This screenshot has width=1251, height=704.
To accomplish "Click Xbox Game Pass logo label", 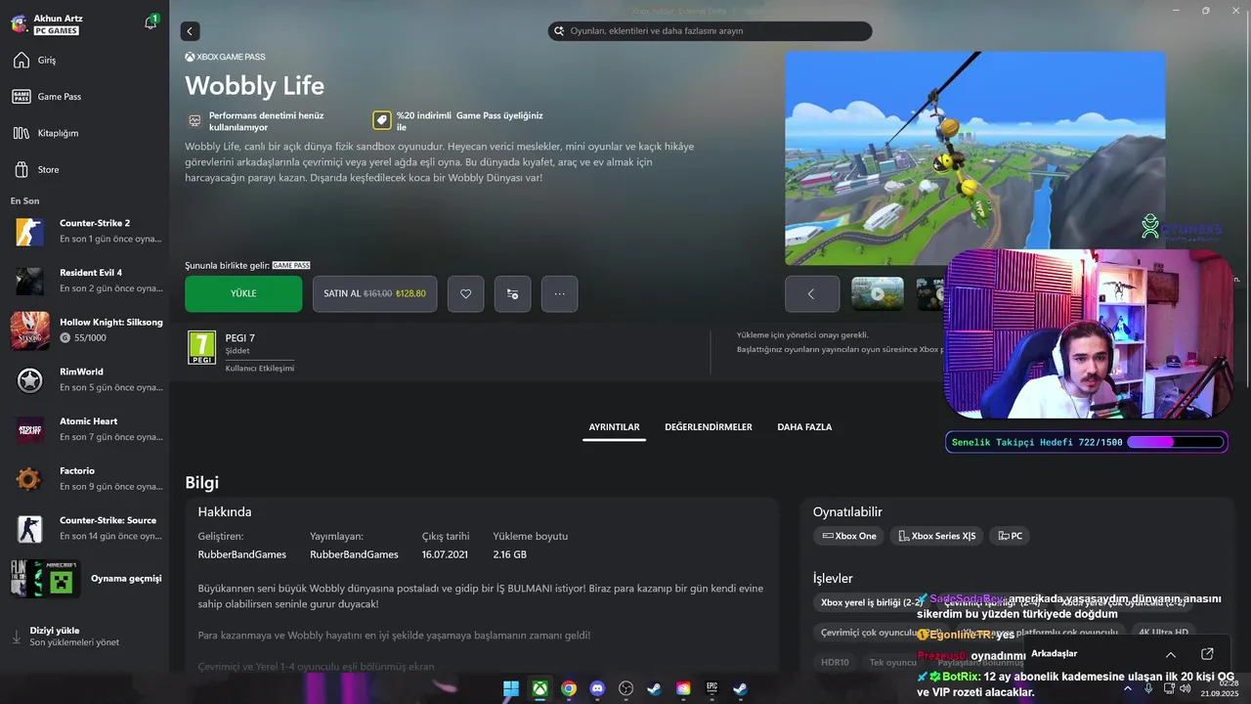I will click(225, 57).
